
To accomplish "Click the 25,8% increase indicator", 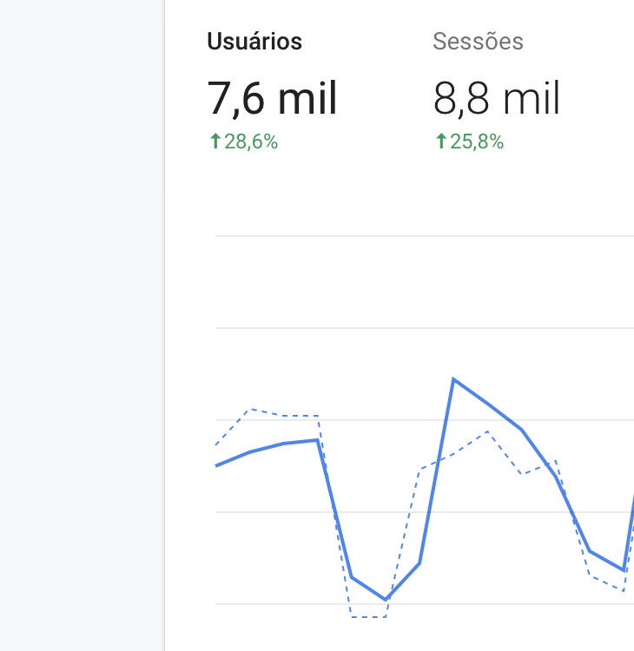I will coord(470,141).
